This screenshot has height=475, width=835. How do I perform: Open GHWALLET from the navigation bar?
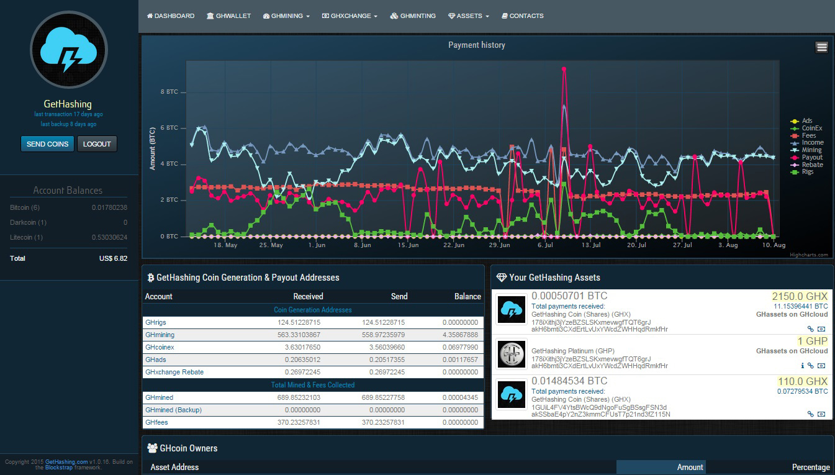point(228,16)
